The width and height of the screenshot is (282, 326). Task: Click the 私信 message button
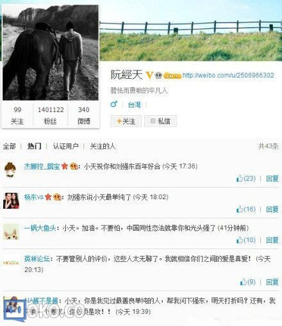coord(160,121)
